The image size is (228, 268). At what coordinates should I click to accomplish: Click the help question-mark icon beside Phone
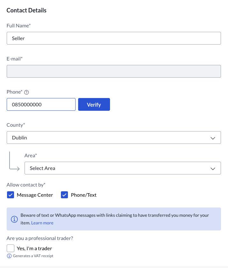tap(26, 92)
